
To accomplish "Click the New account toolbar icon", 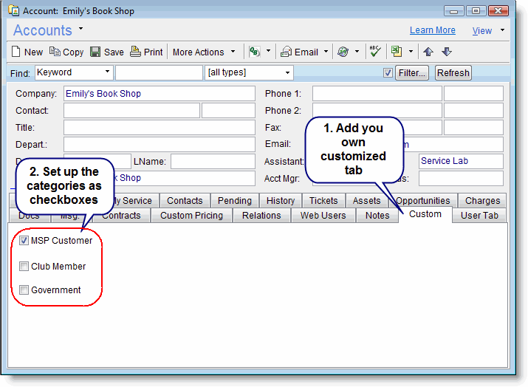I will click(18, 52).
